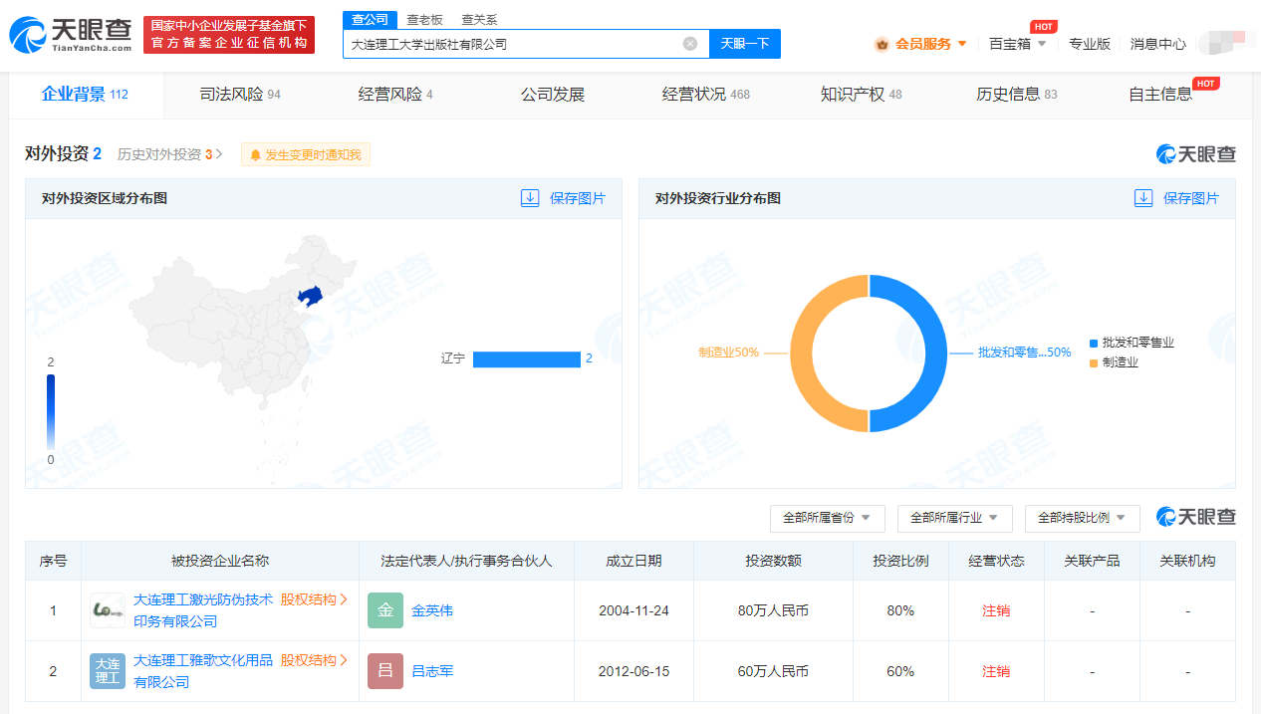Viewport: 1261px width, 714px height.
Task: Click the download icon to save region distribution chart
Action: click(529, 198)
